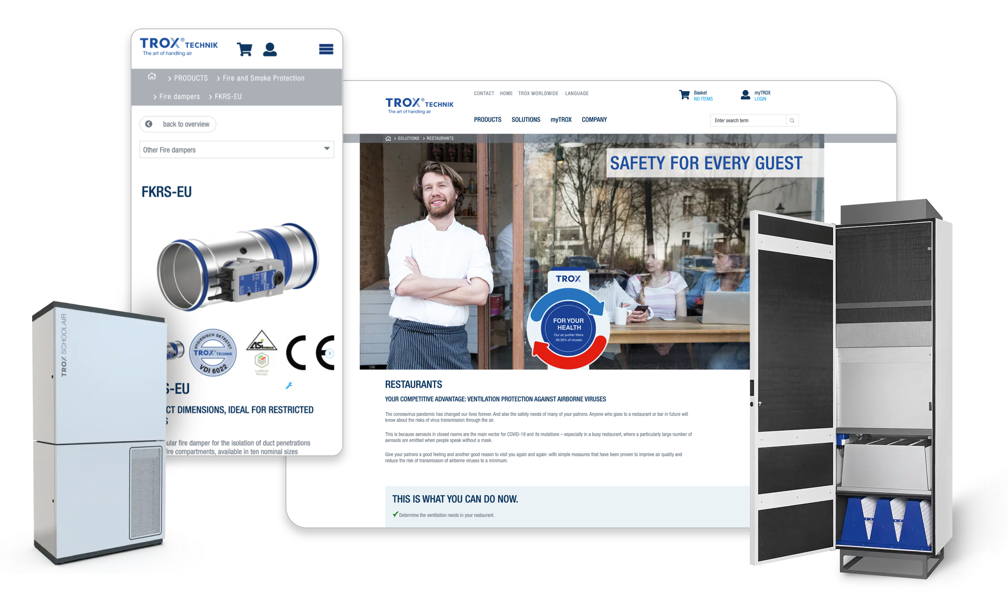Screen dimensions: 1008x608
Task: Click the TROX Technik logo on the desktop site
Action: (x=419, y=106)
